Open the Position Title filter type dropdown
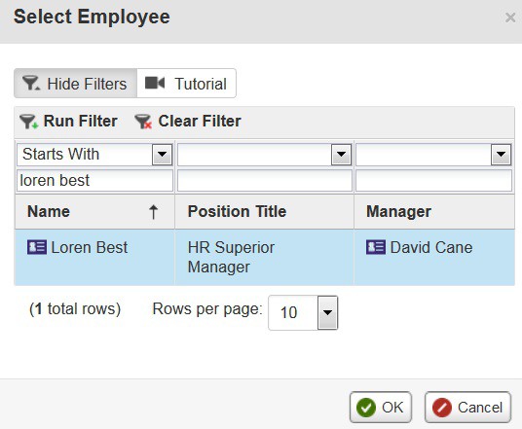 (x=341, y=155)
